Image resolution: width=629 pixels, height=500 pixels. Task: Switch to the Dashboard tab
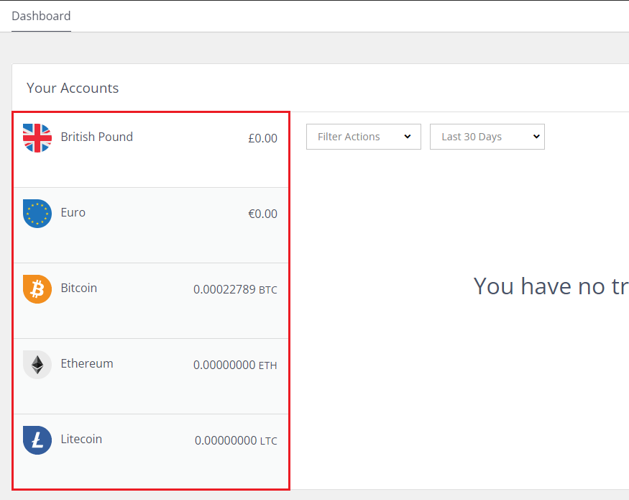point(41,16)
